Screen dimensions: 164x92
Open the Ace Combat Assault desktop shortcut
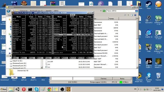(158, 63)
